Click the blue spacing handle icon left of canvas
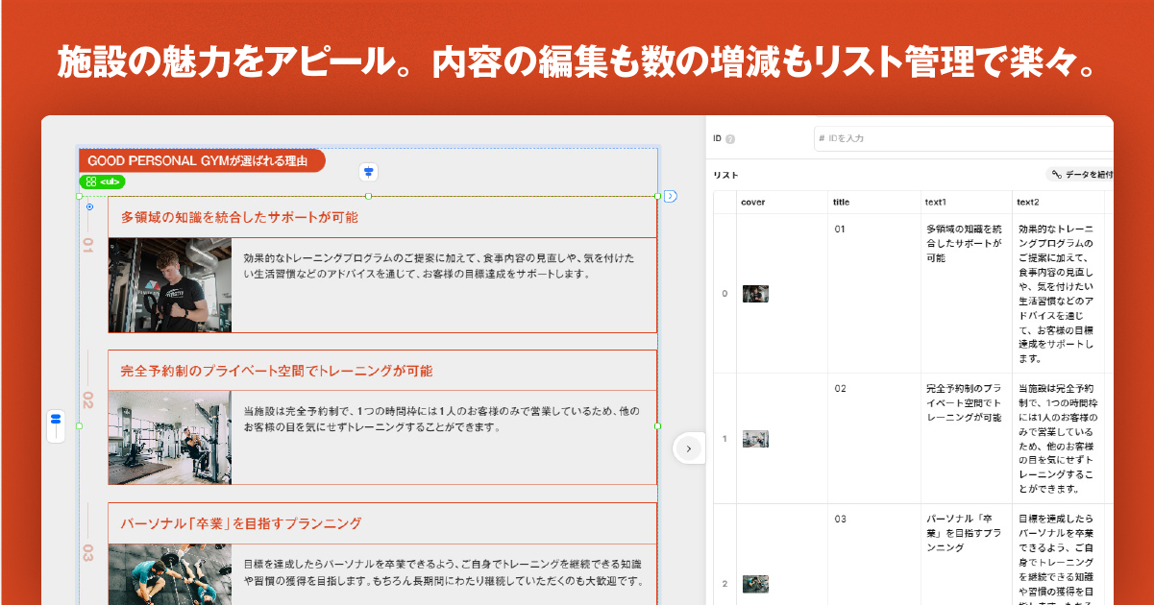The height and width of the screenshot is (605, 1154). pyautogui.click(x=56, y=425)
